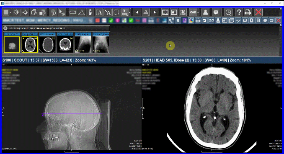
Task: Expand the layout square dropdown arrow
Action: (x=11, y=12)
